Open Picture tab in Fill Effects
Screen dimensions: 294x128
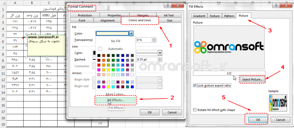click(x=243, y=16)
